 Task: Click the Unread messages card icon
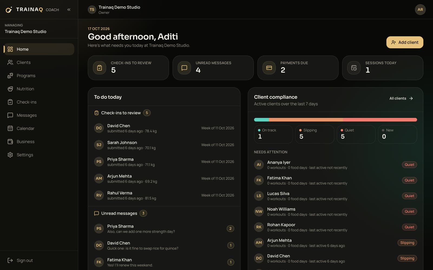click(184, 68)
